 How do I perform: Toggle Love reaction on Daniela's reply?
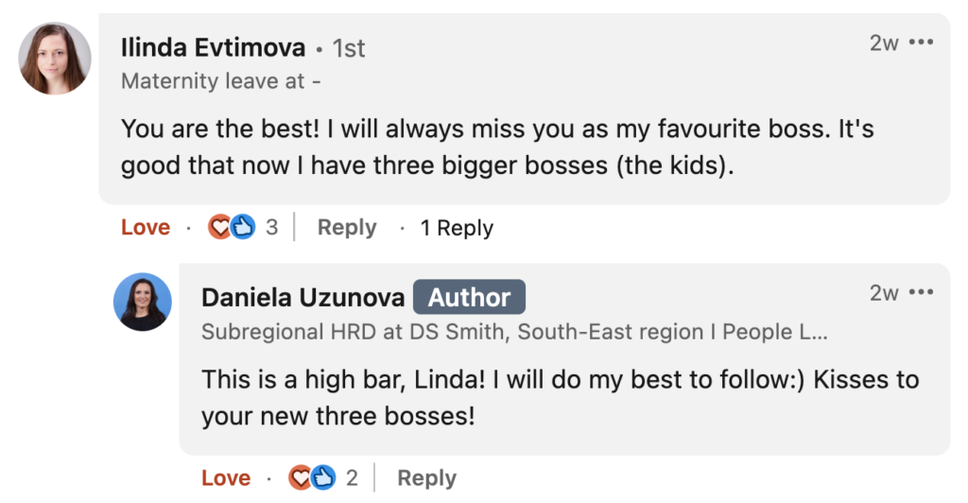pos(226,478)
